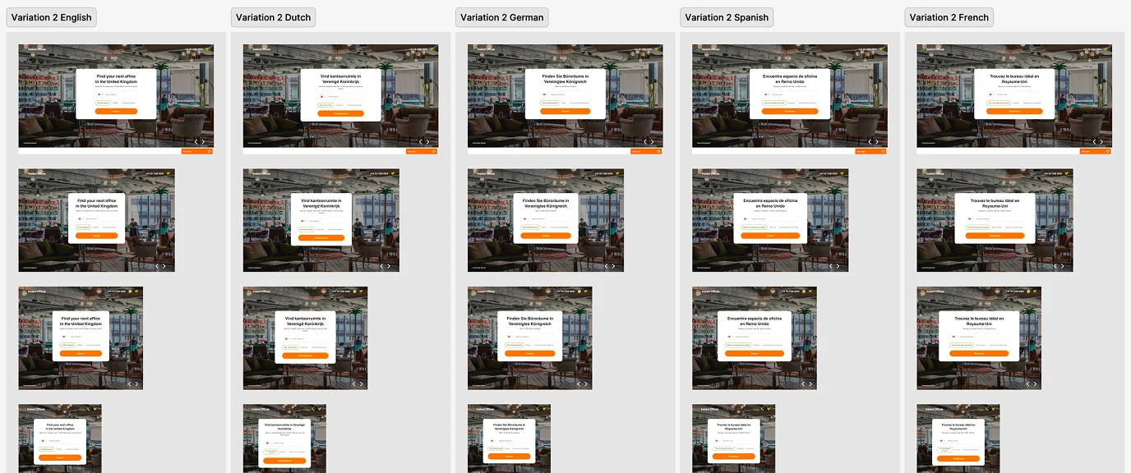Image resolution: width=1131 pixels, height=473 pixels.
Task: Open country flag selector in English second frame
Action: pos(81,218)
